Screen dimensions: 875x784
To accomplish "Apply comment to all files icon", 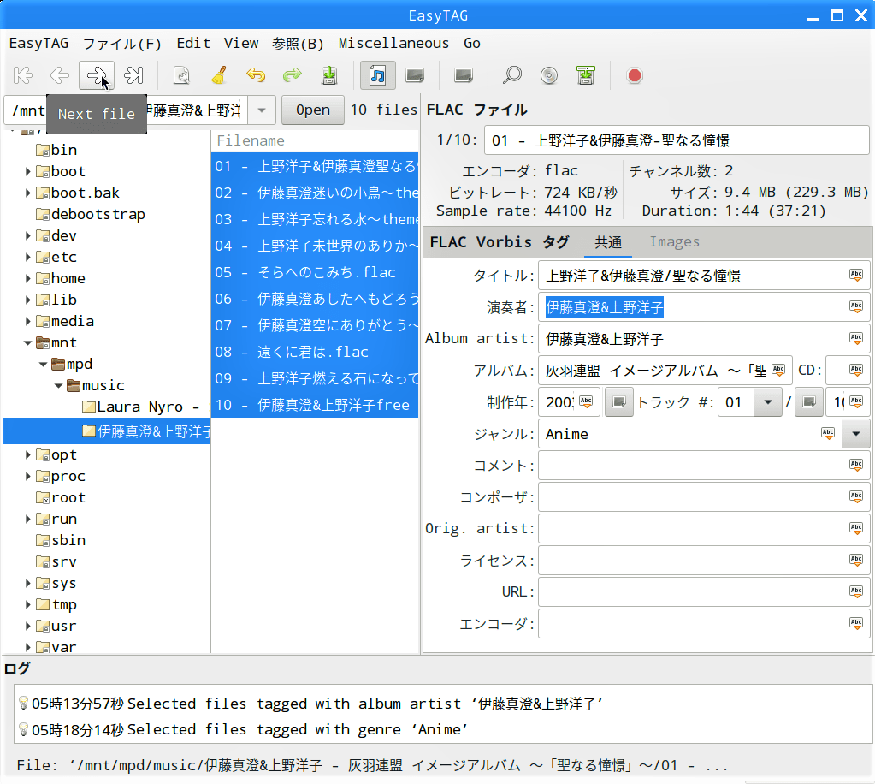I will [x=856, y=465].
